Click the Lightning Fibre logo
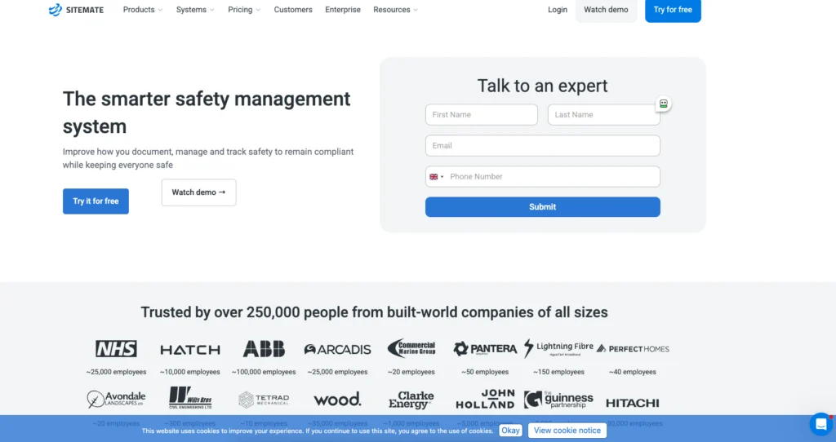 [x=558, y=347]
